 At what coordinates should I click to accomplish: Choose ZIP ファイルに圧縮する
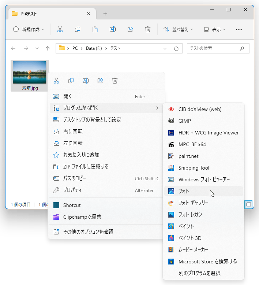106,166
